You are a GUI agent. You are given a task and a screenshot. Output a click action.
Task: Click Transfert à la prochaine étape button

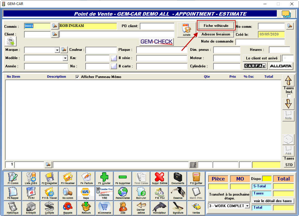(229, 196)
